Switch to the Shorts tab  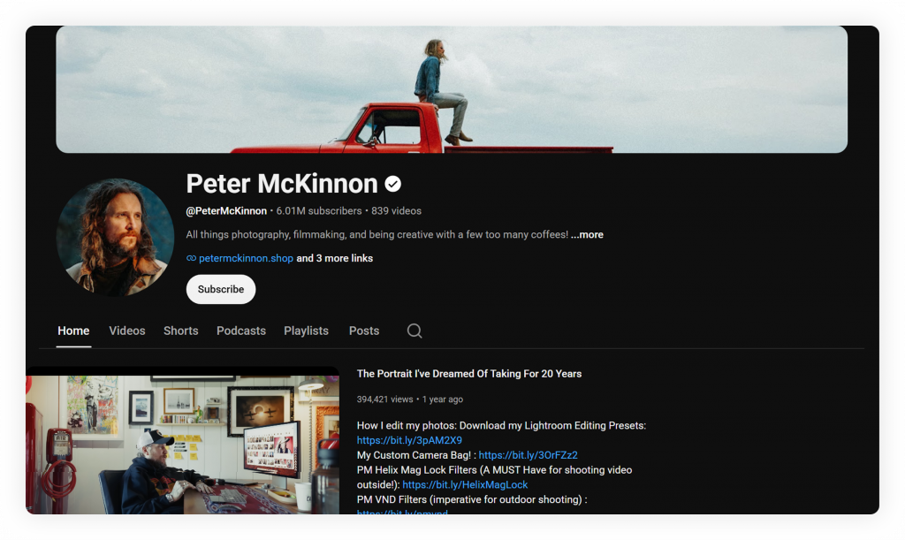[180, 331]
